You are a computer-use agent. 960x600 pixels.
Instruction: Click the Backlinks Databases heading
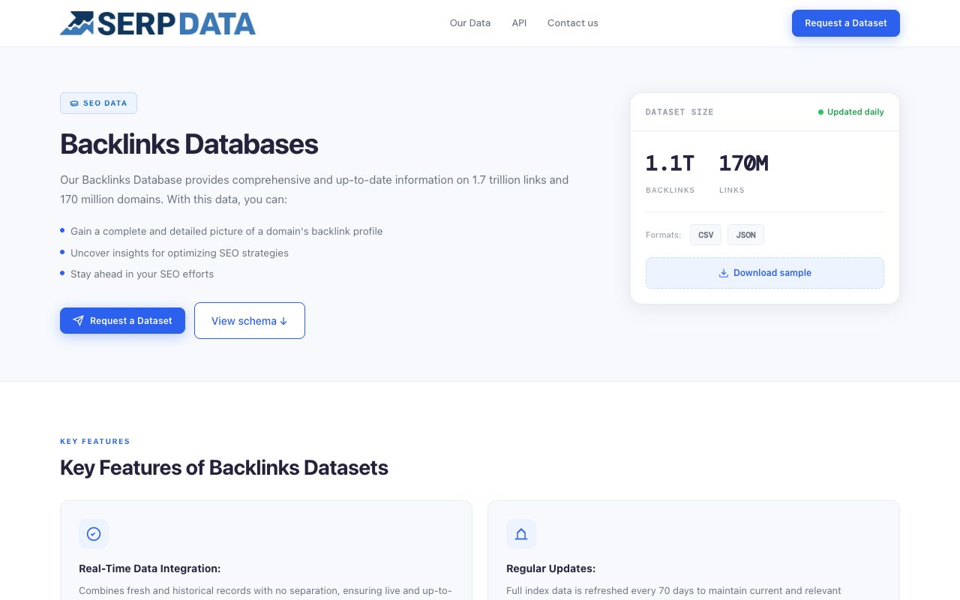pyautogui.click(x=189, y=144)
